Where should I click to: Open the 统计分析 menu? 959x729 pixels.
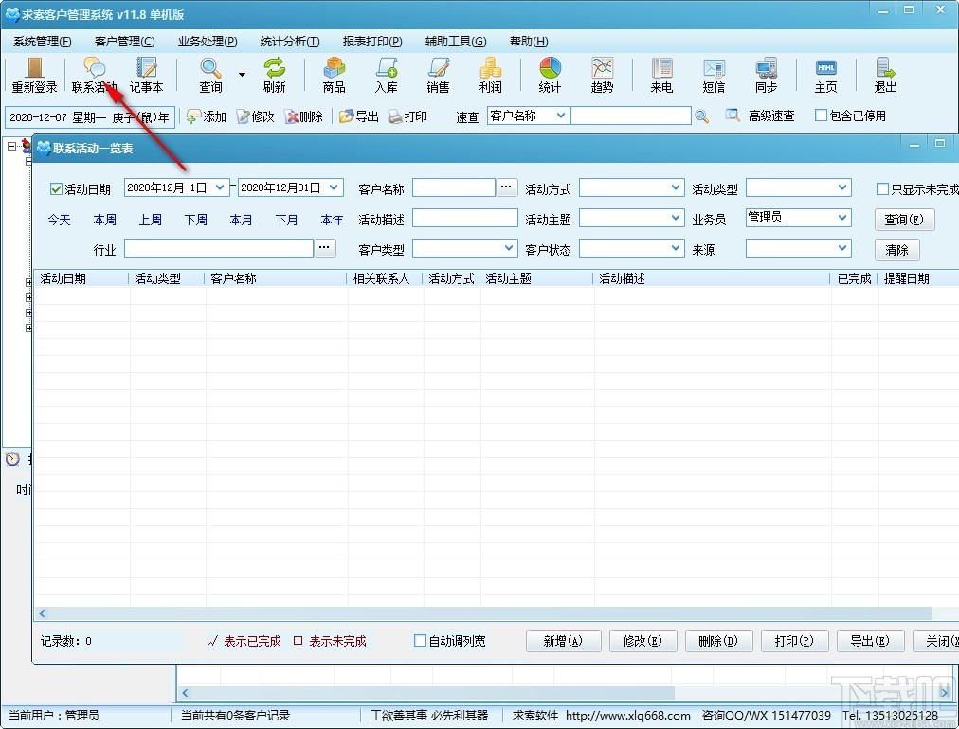[x=287, y=41]
